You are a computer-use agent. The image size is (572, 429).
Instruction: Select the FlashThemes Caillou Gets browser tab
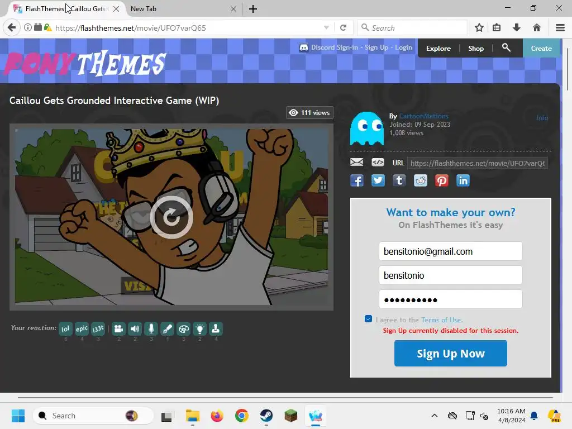pyautogui.click(x=66, y=9)
